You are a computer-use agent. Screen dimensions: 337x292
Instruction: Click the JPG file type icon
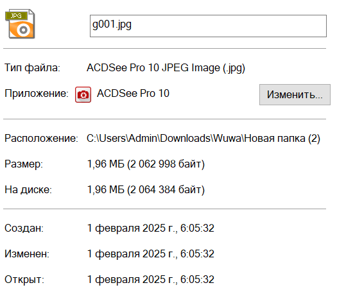[x=20, y=24]
